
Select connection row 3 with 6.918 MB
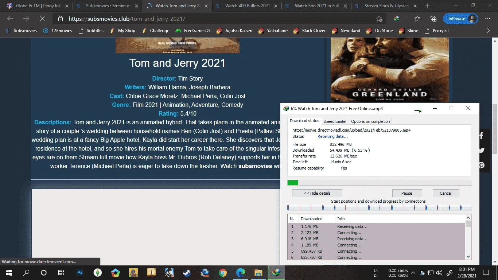click(x=377, y=239)
